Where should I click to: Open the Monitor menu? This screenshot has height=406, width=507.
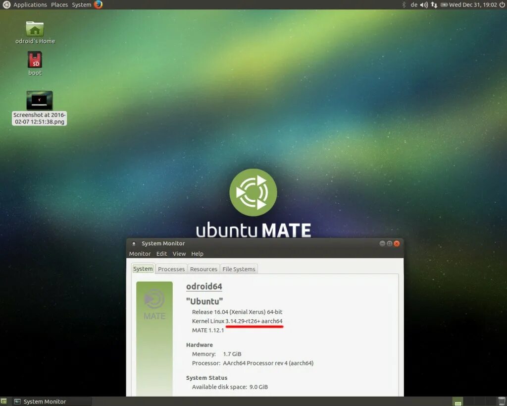coord(140,253)
